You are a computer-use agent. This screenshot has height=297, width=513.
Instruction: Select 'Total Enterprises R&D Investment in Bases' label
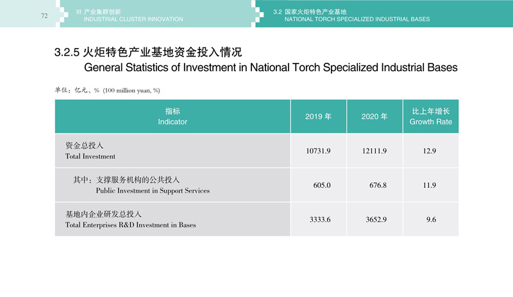click(x=131, y=225)
